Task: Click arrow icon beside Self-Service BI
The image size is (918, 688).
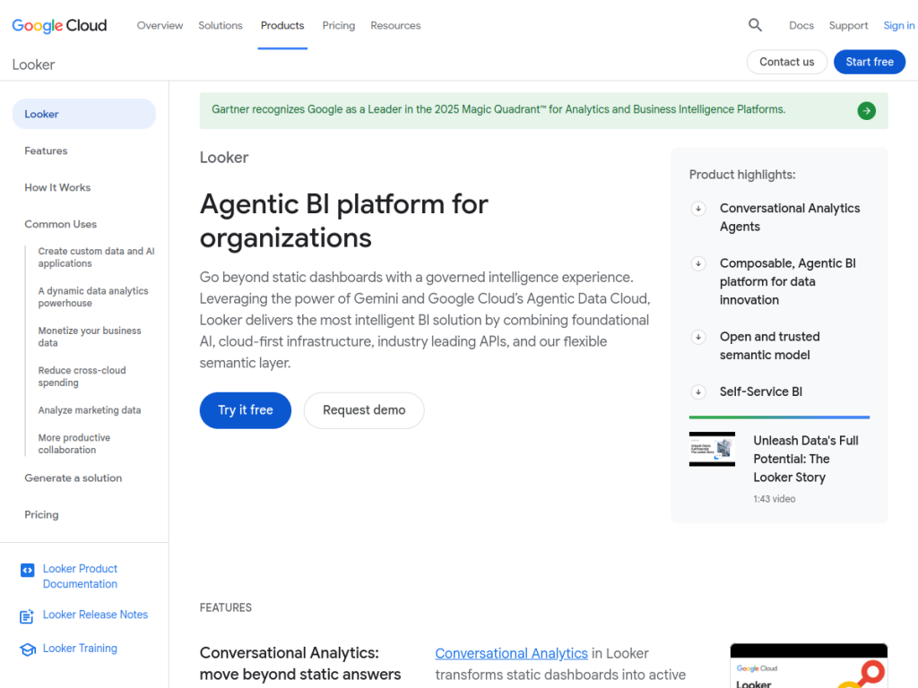Action: (x=697, y=392)
